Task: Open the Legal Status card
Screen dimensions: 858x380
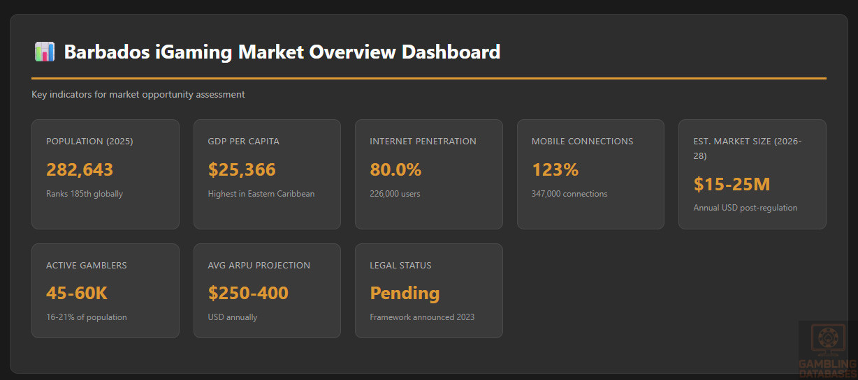Action: pos(428,291)
